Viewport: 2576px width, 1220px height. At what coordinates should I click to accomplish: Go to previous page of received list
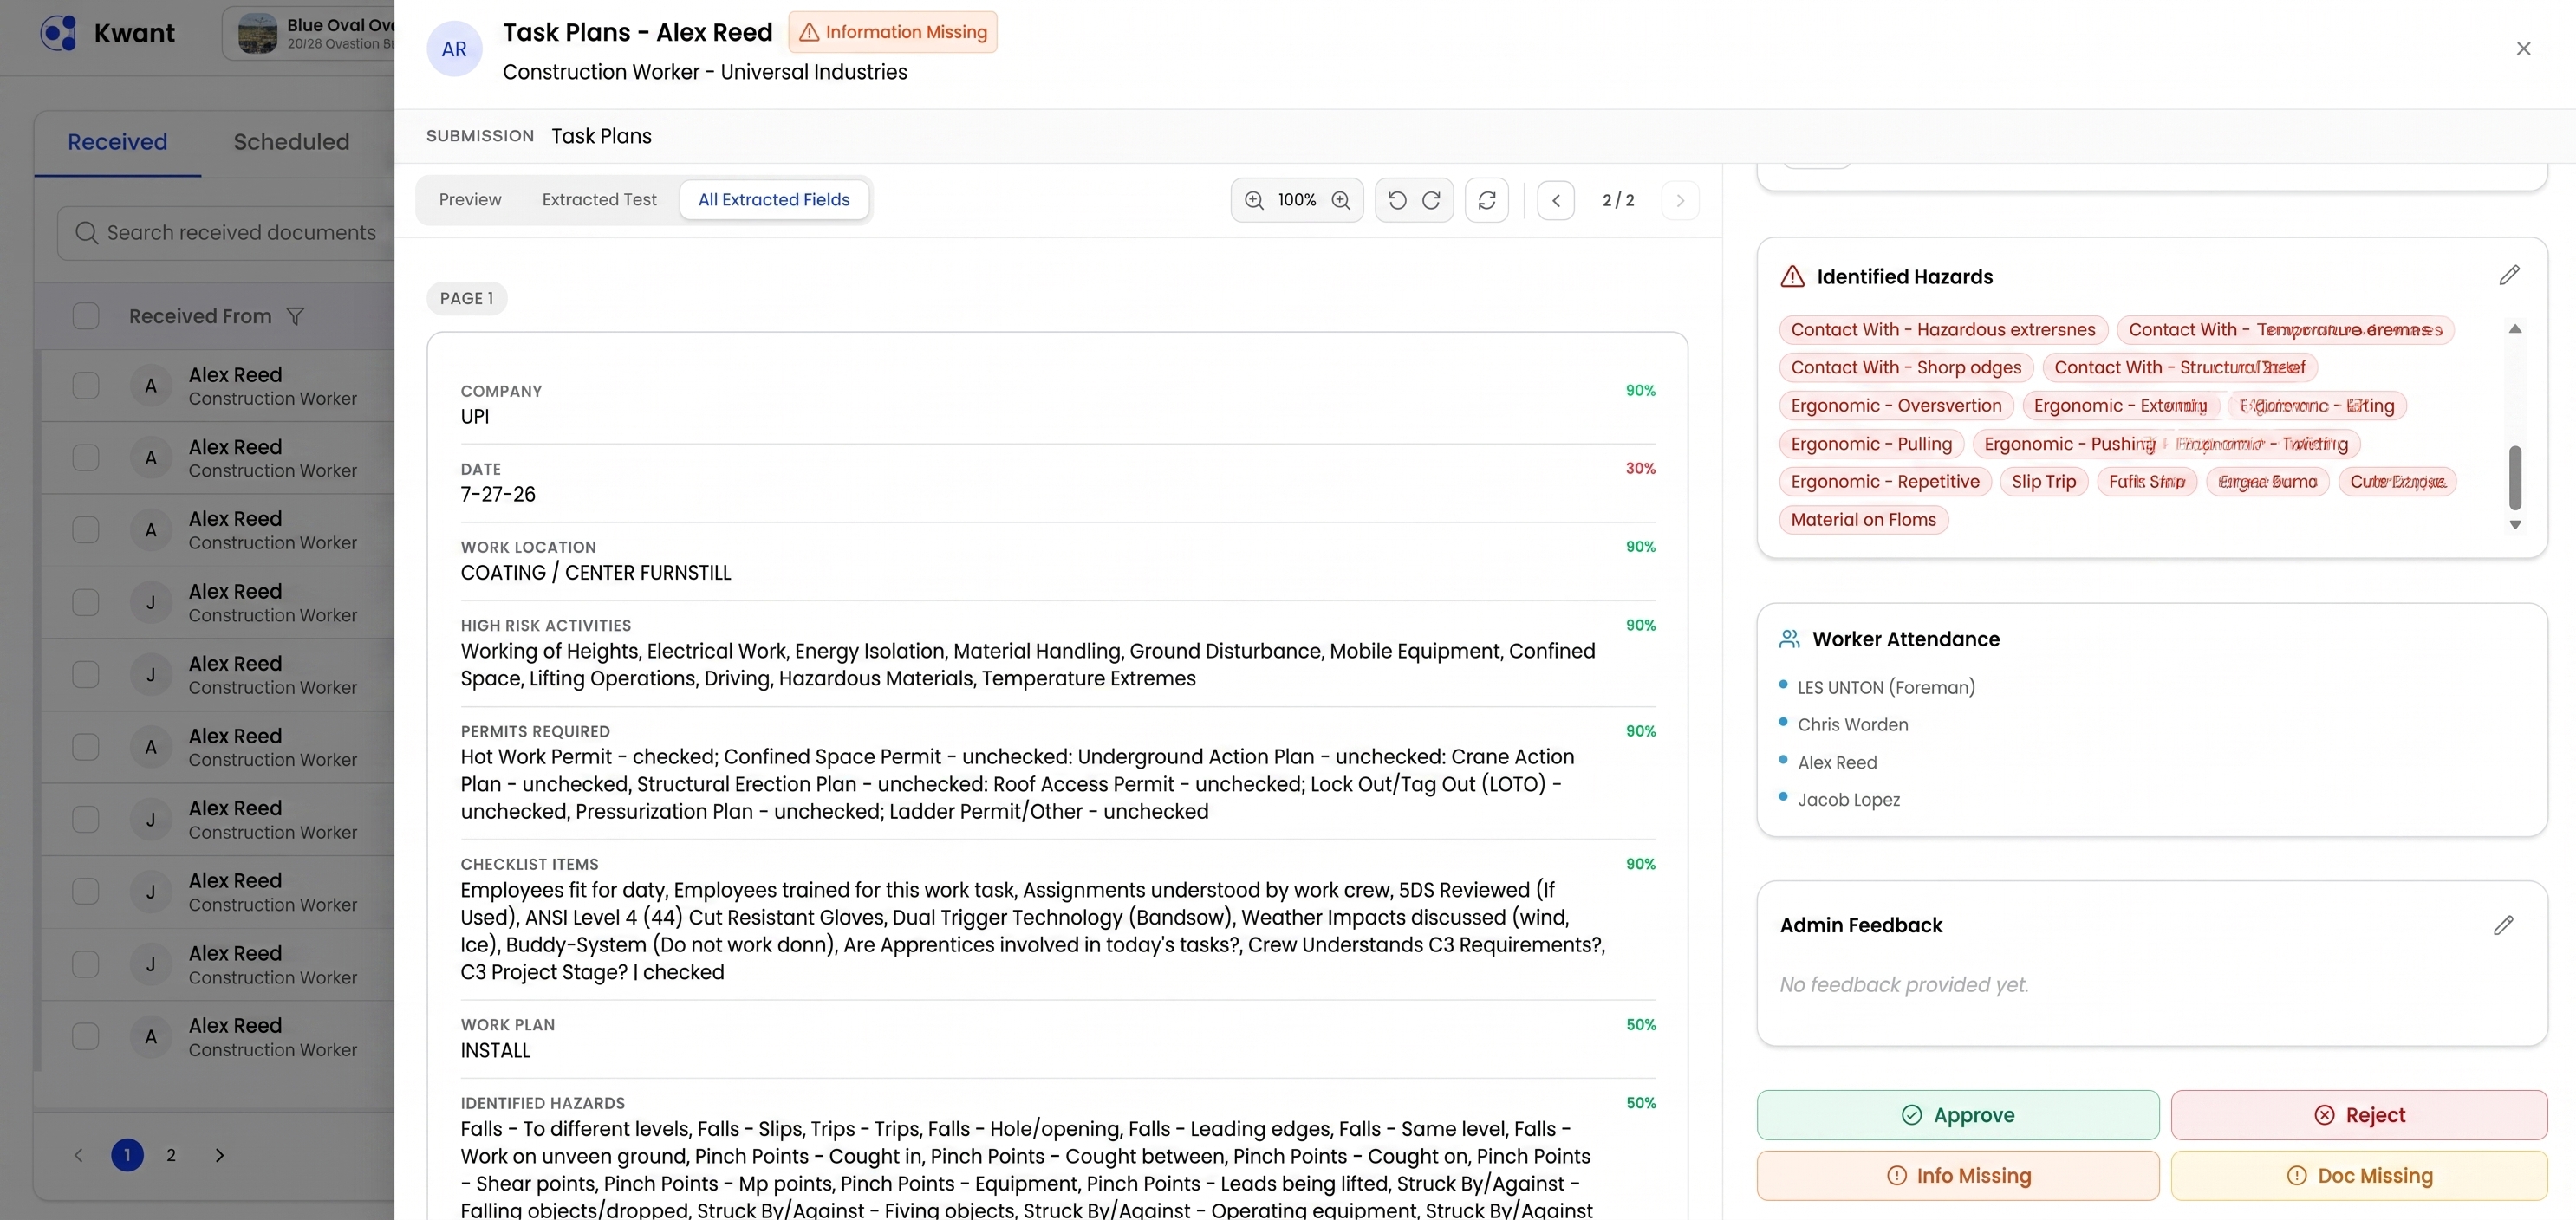click(79, 1155)
